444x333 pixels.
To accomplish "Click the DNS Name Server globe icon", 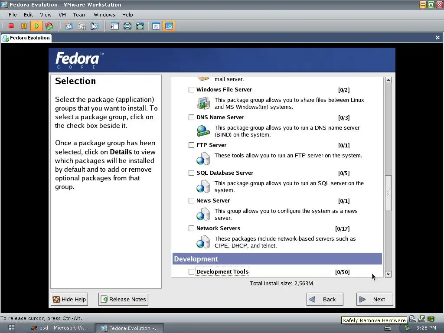I will (203, 131).
